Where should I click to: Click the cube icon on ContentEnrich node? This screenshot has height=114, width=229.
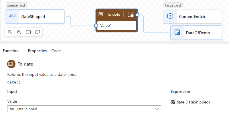pos(170,17)
